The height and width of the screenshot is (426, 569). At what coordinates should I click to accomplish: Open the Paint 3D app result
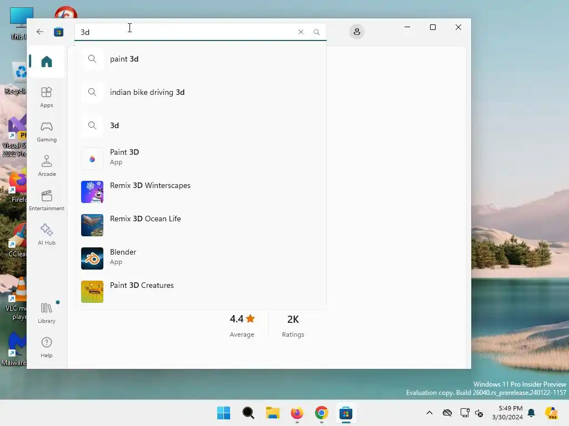pyautogui.click(x=200, y=159)
